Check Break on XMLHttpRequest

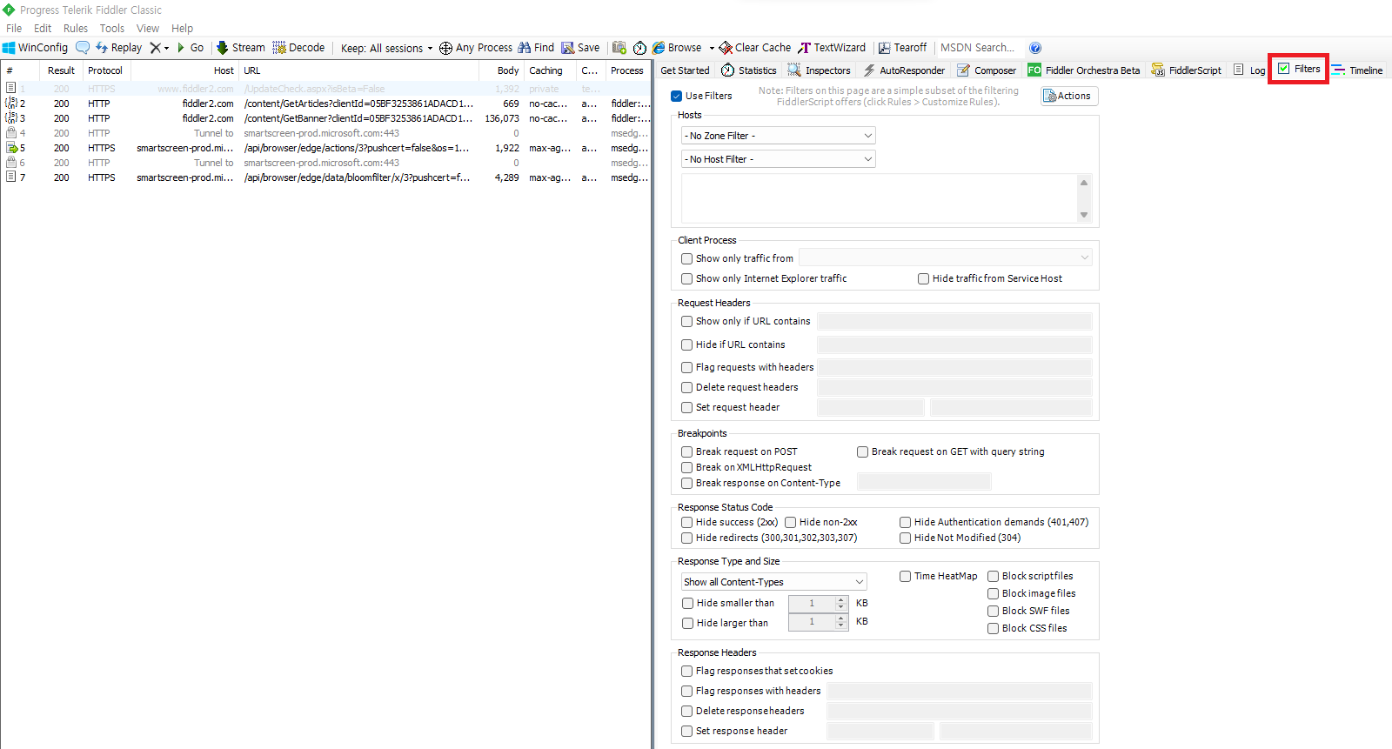click(x=687, y=467)
